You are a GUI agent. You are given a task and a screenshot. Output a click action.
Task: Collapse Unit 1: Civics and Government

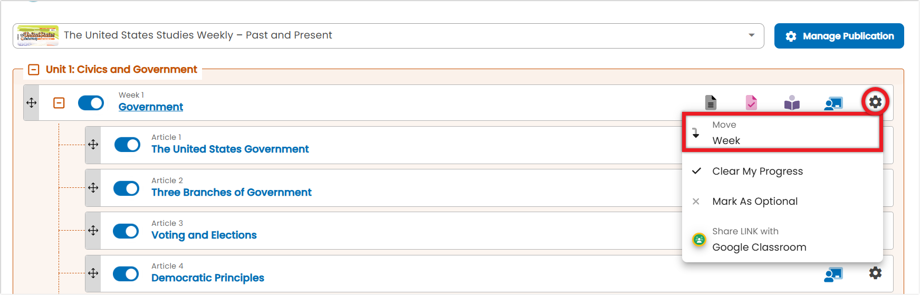pos(34,70)
